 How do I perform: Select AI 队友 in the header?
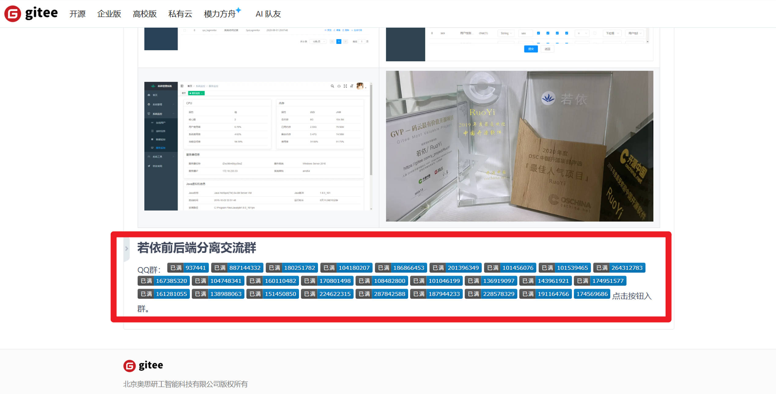pyautogui.click(x=268, y=14)
